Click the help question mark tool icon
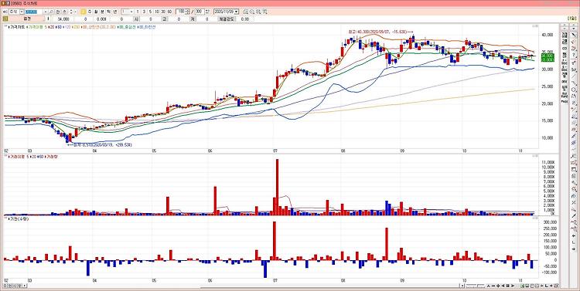The image size is (580, 291). click(574, 55)
